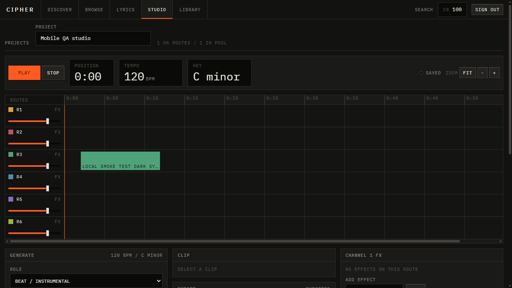Click the right arrow of timeline scrollbar
This screenshot has width=512, height=288.
point(501,241)
